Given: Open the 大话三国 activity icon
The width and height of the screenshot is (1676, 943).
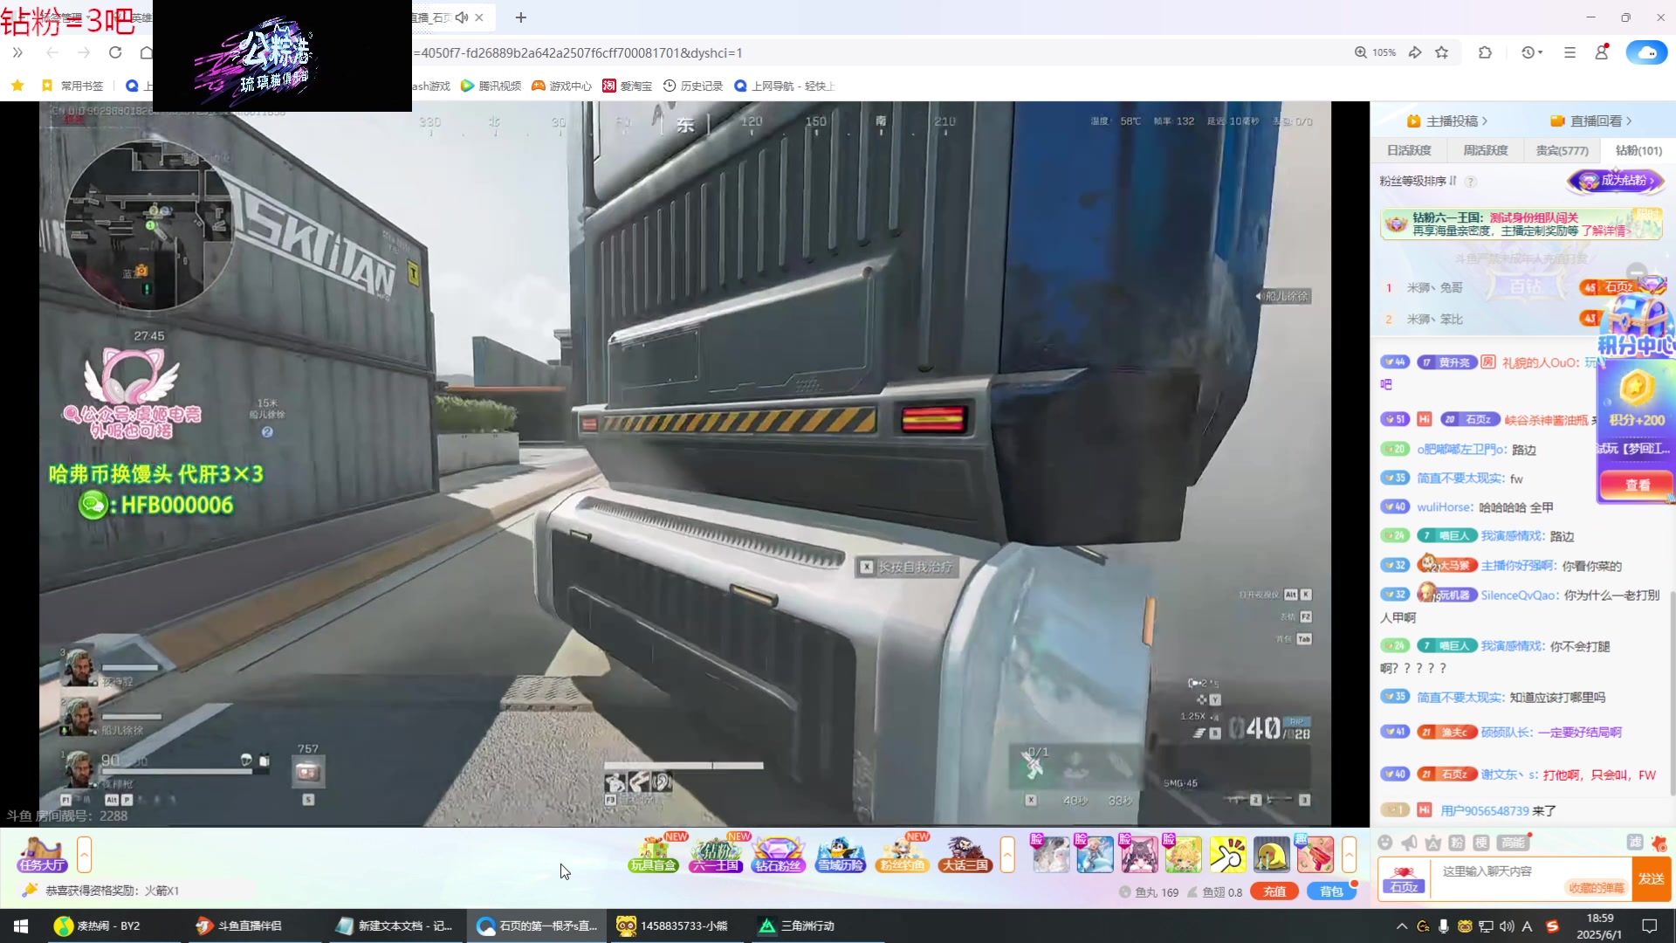Looking at the screenshot, I should (x=965, y=854).
